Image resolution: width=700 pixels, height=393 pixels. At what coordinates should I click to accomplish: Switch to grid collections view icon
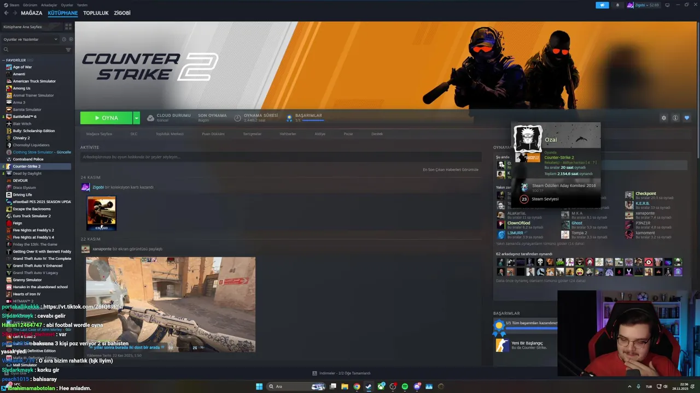click(x=68, y=27)
